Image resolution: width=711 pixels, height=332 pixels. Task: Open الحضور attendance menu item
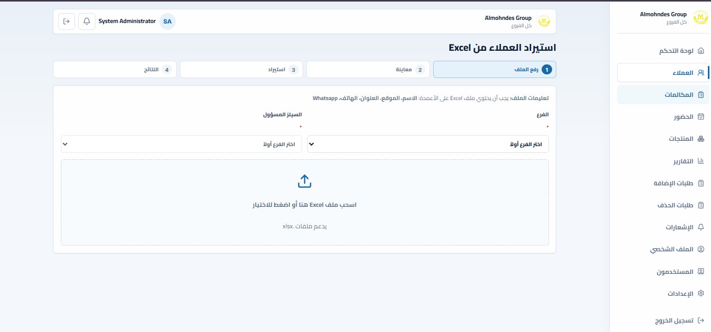[x=663, y=117]
